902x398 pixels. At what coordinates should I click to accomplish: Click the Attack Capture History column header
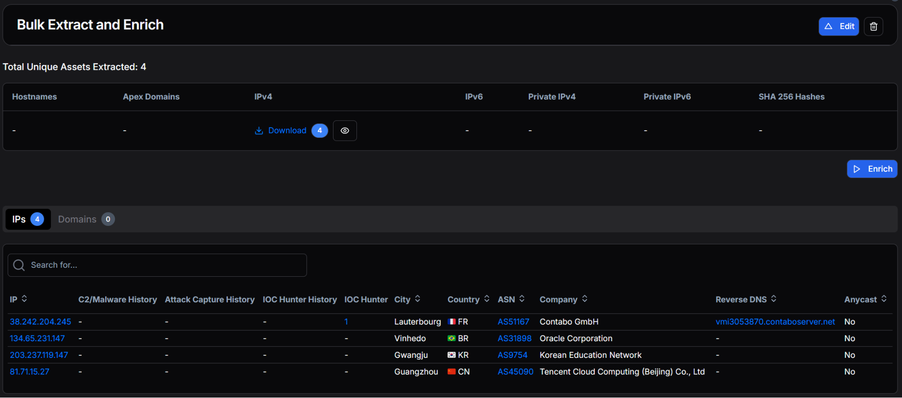(x=210, y=300)
